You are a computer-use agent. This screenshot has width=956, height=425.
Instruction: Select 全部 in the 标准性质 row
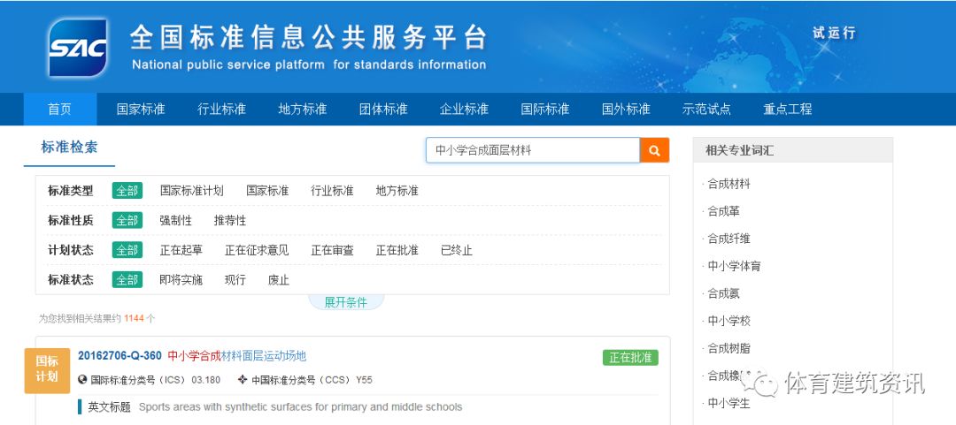pos(127,220)
